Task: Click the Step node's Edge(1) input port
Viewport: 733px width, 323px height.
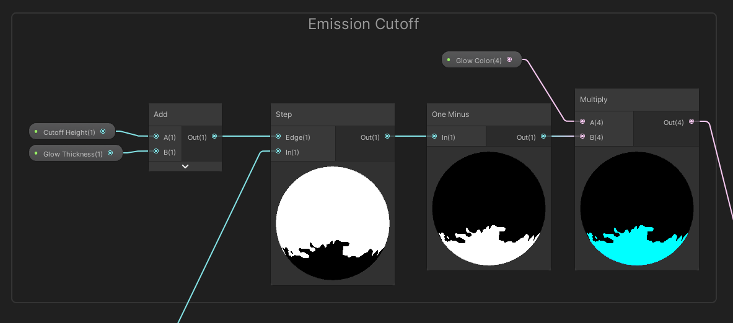Action: [278, 137]
